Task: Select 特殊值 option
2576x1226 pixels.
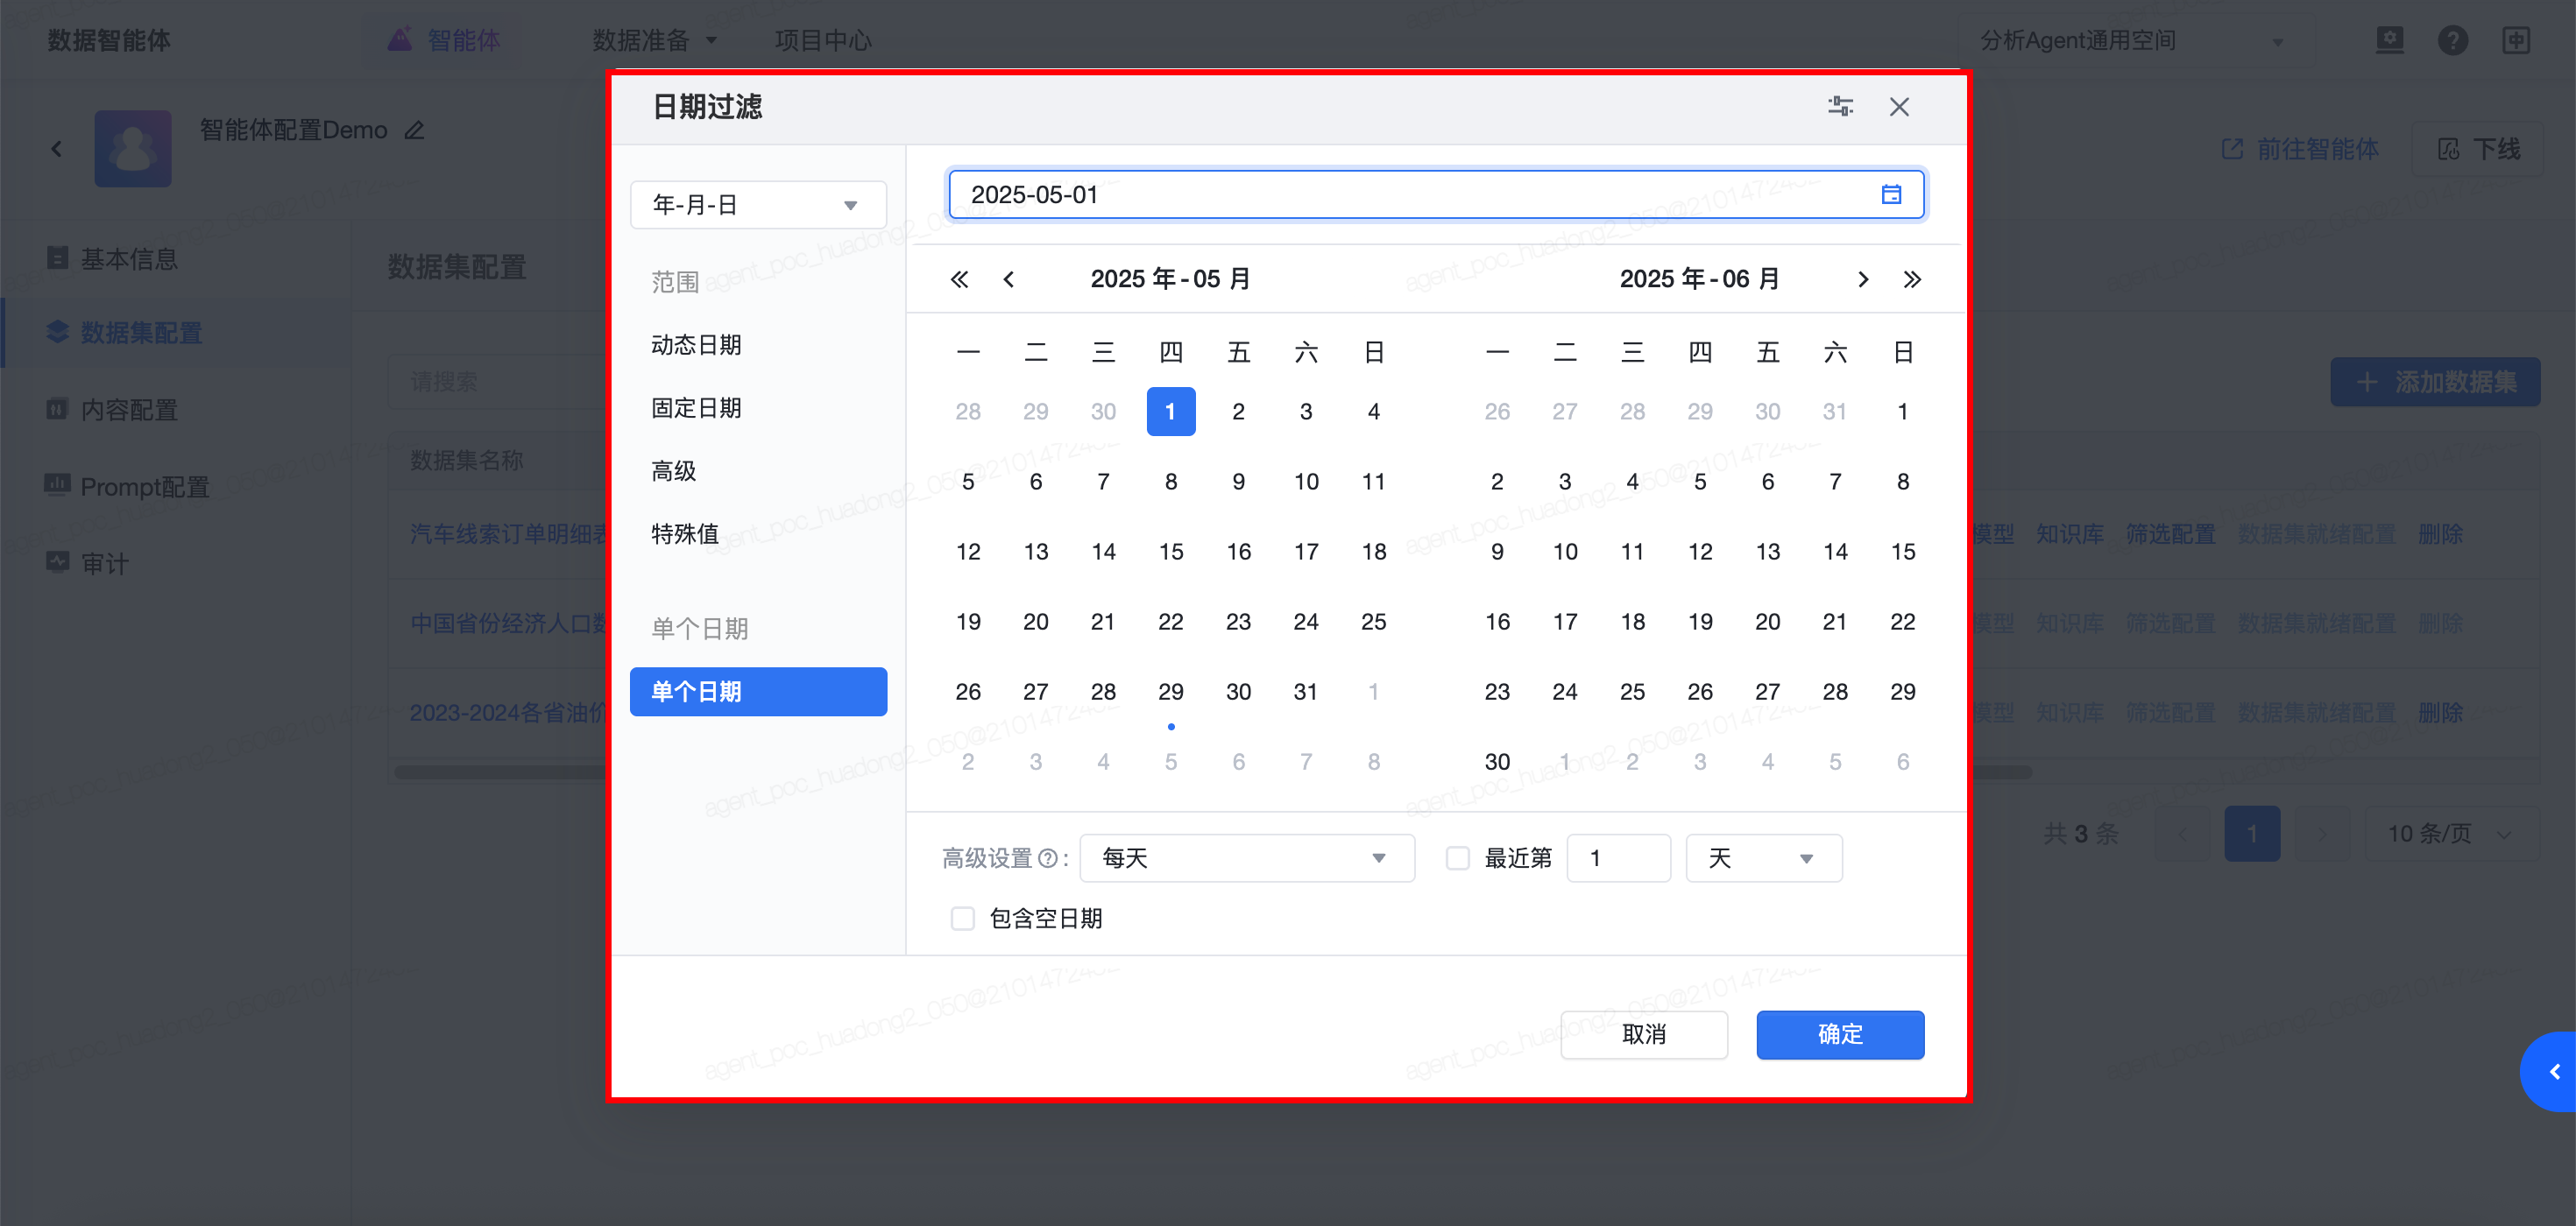Action: click(x=685, y=534)
